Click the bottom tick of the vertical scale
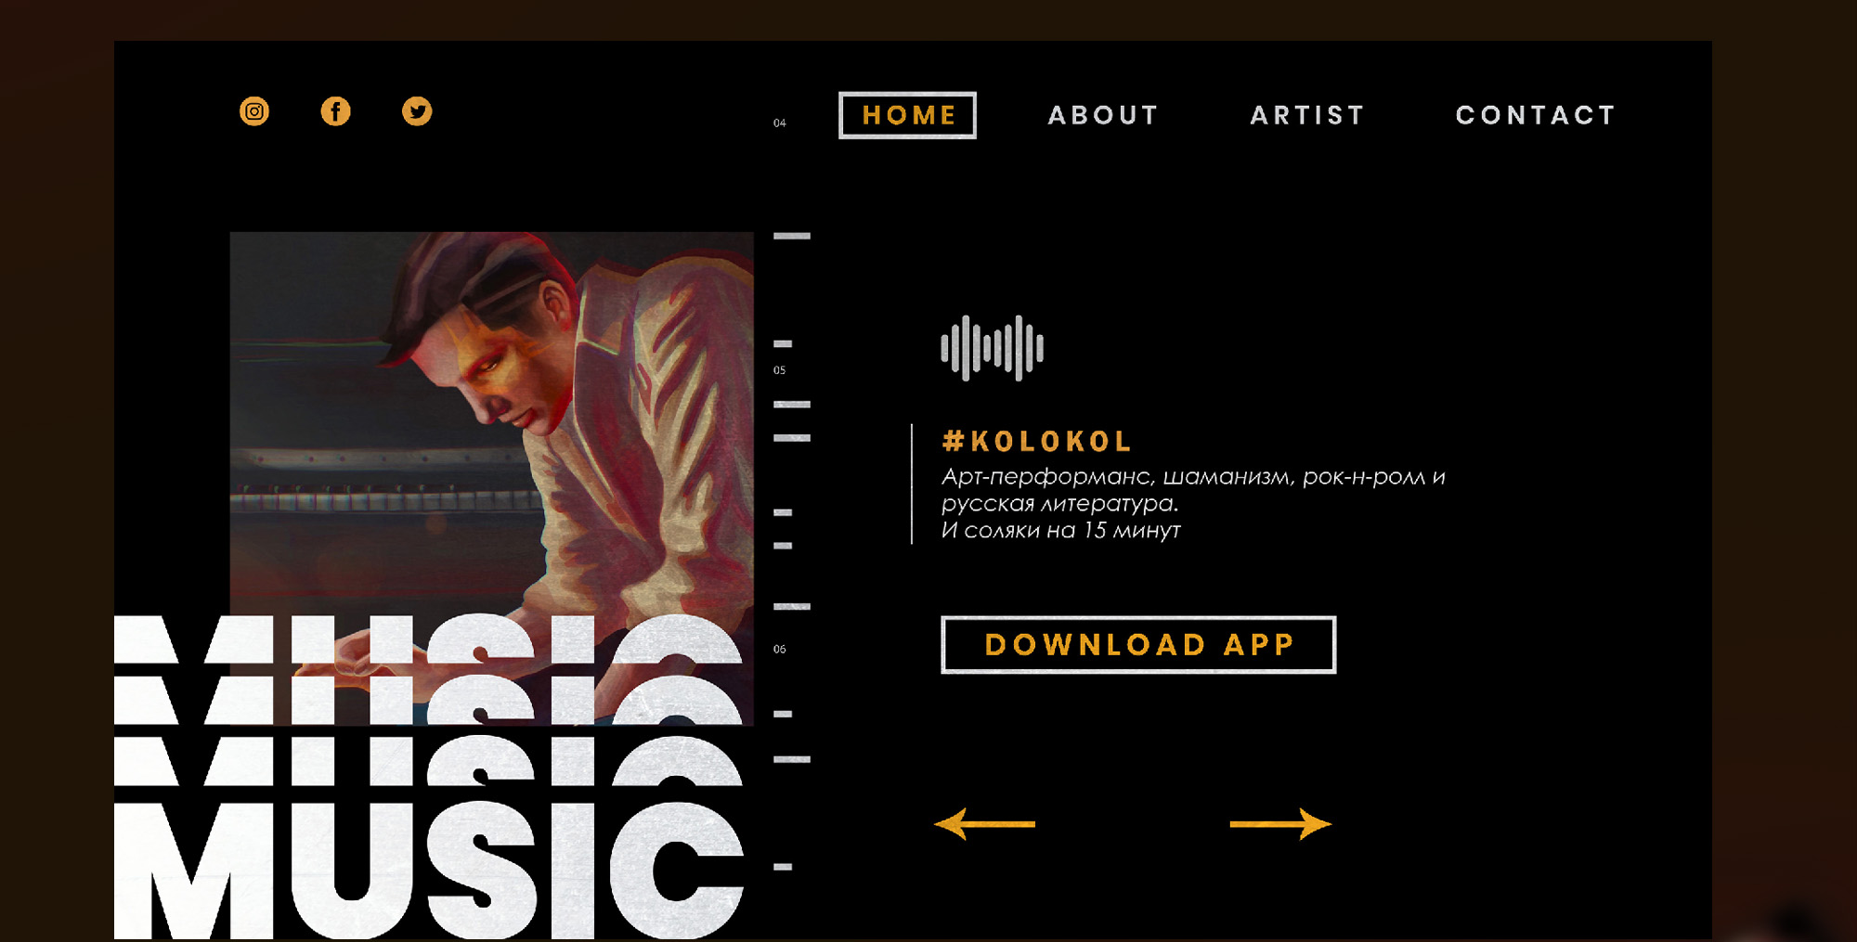 point(783,867)
